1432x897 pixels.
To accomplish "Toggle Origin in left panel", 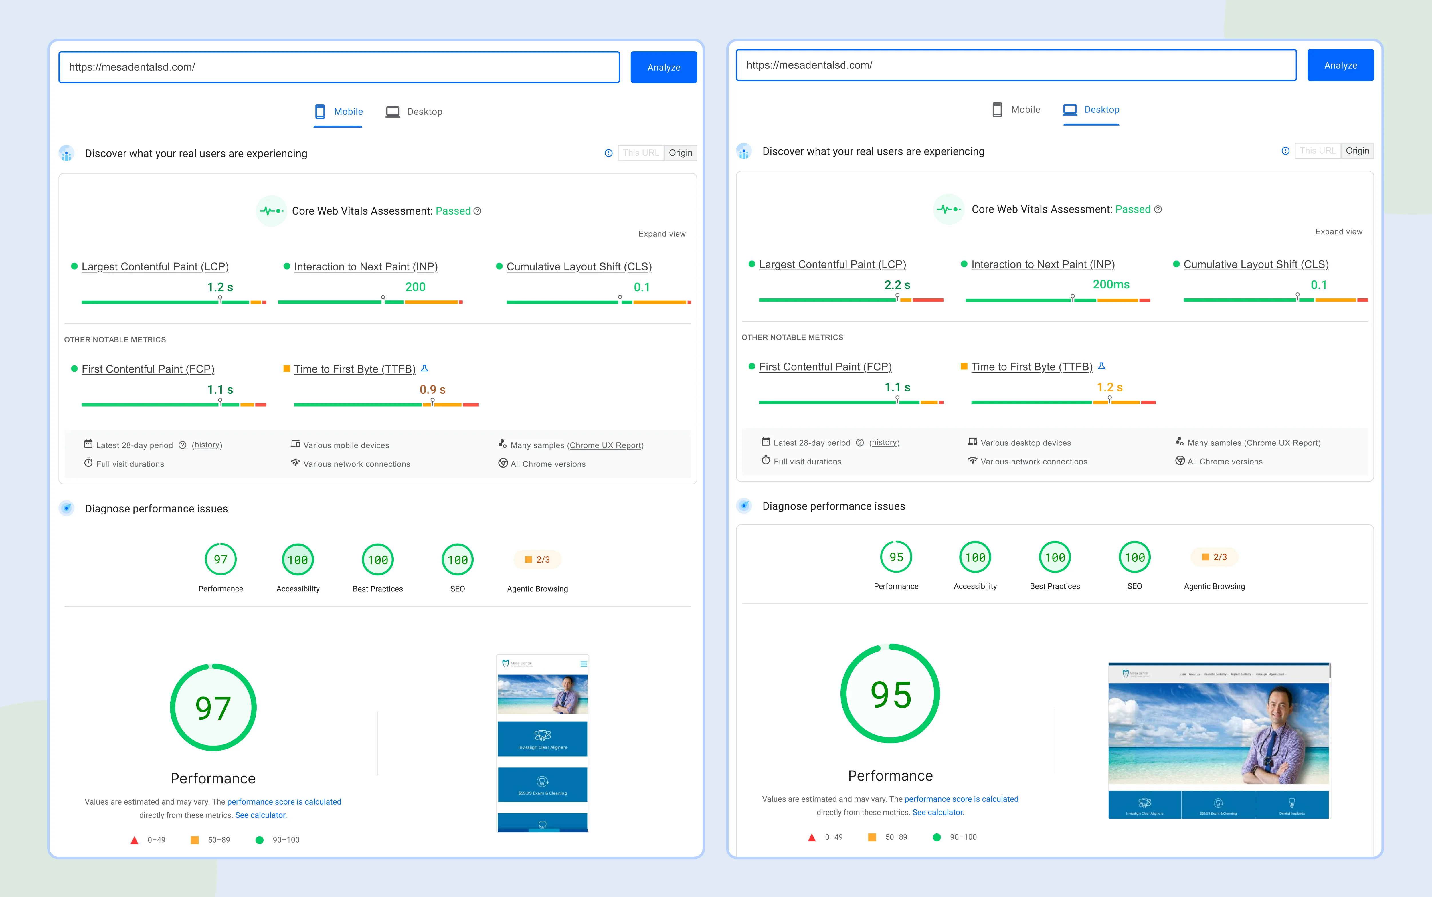I will click(x=681, y=153).
